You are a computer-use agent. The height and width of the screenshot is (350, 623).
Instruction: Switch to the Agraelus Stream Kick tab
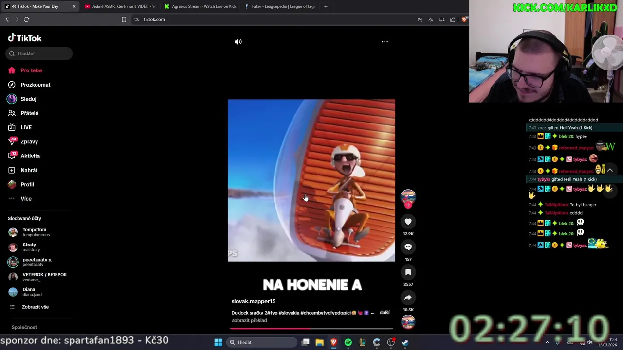(x=200, y=6)
